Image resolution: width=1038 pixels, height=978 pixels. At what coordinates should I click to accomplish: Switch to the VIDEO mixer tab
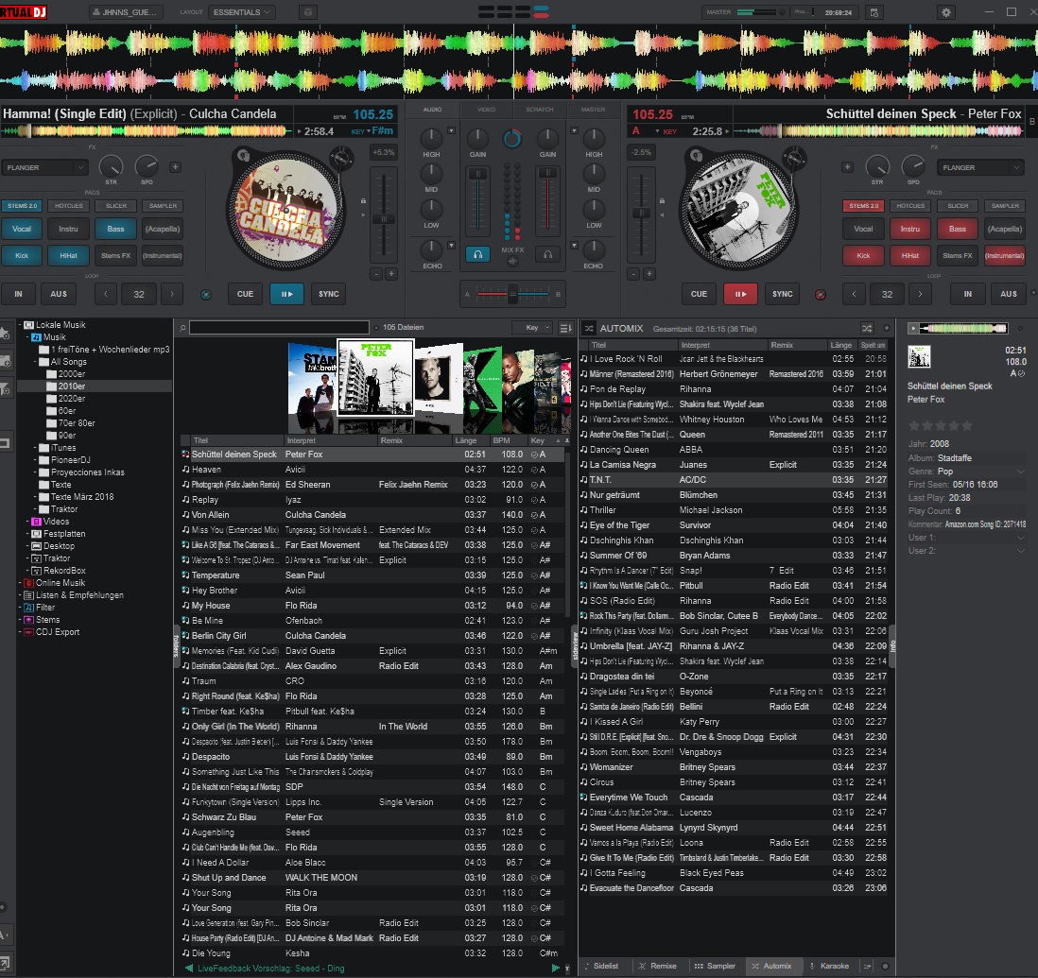486,110
